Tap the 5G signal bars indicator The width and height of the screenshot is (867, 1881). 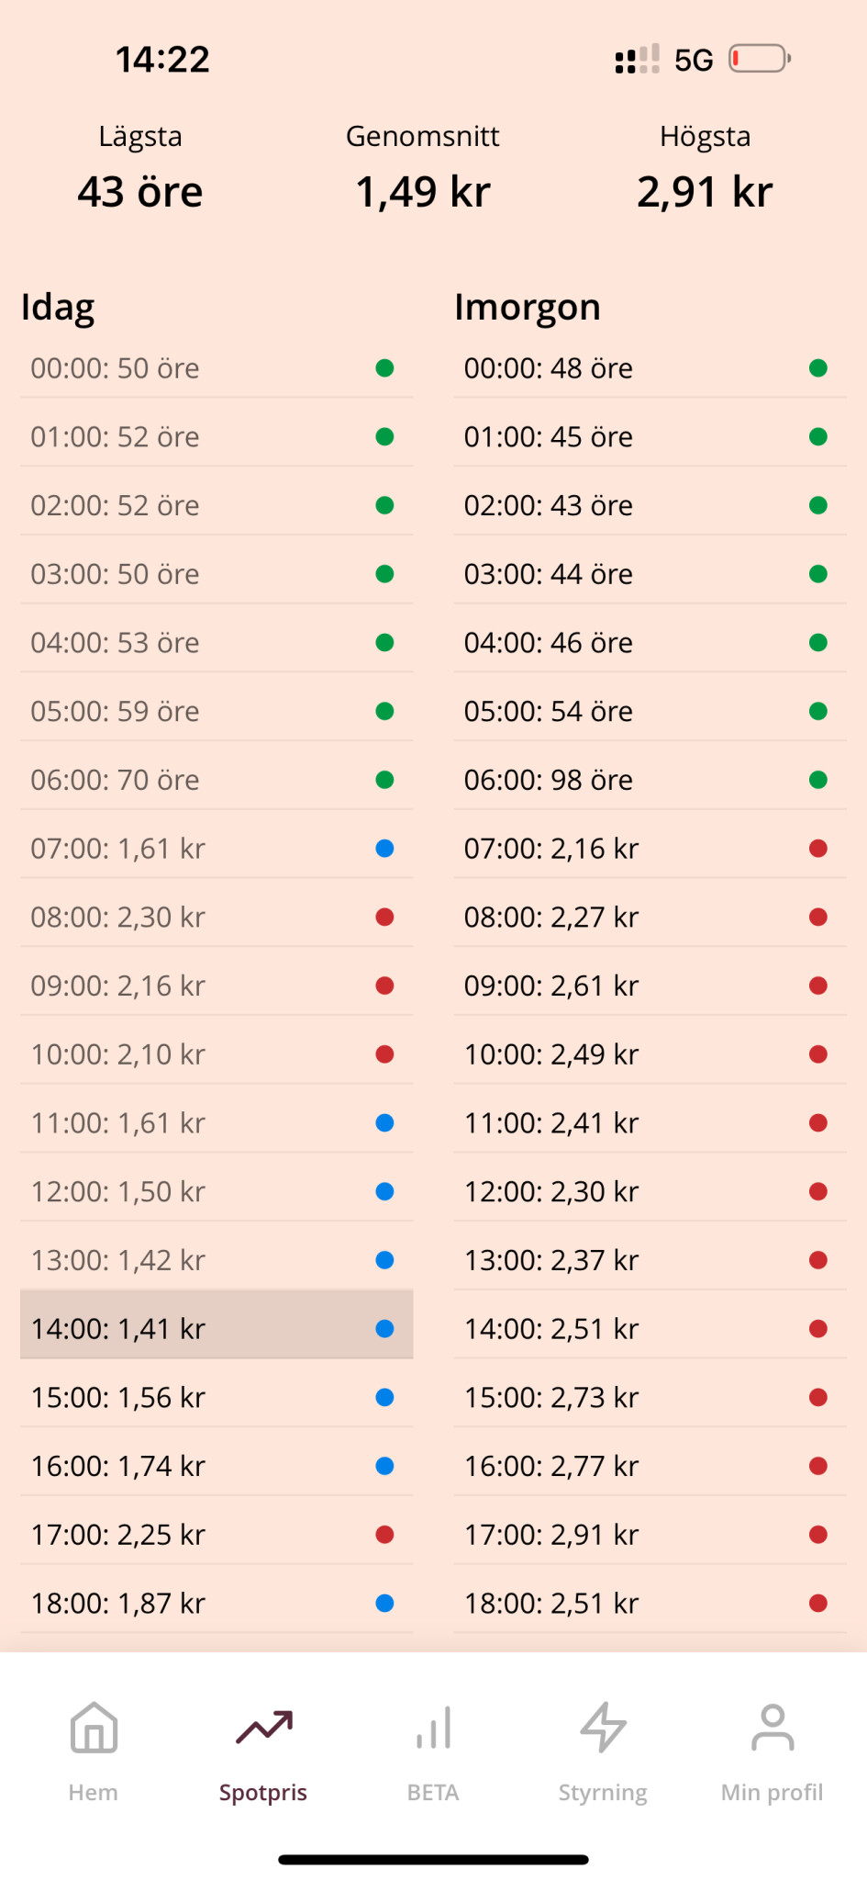tap(637, 60)
